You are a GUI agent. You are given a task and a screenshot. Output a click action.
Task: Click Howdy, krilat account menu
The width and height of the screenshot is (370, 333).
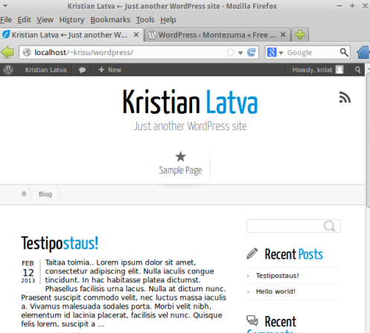pyautogui.click(x=318, y=70)
